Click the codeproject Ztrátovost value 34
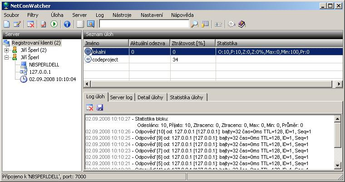This screenshot has width=345, height=182. click(175, 60)
